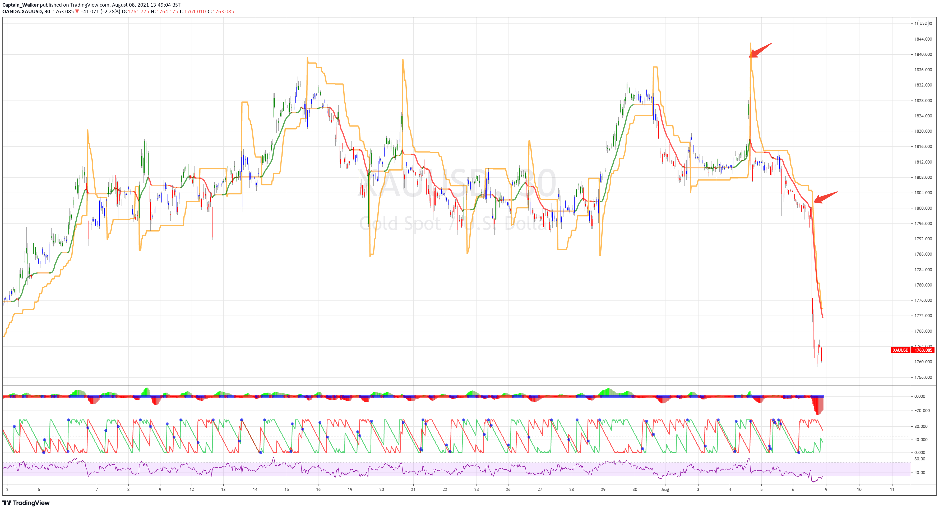Click date 14 on time axis
Screen dimensions: 939x510
[255, 489]
